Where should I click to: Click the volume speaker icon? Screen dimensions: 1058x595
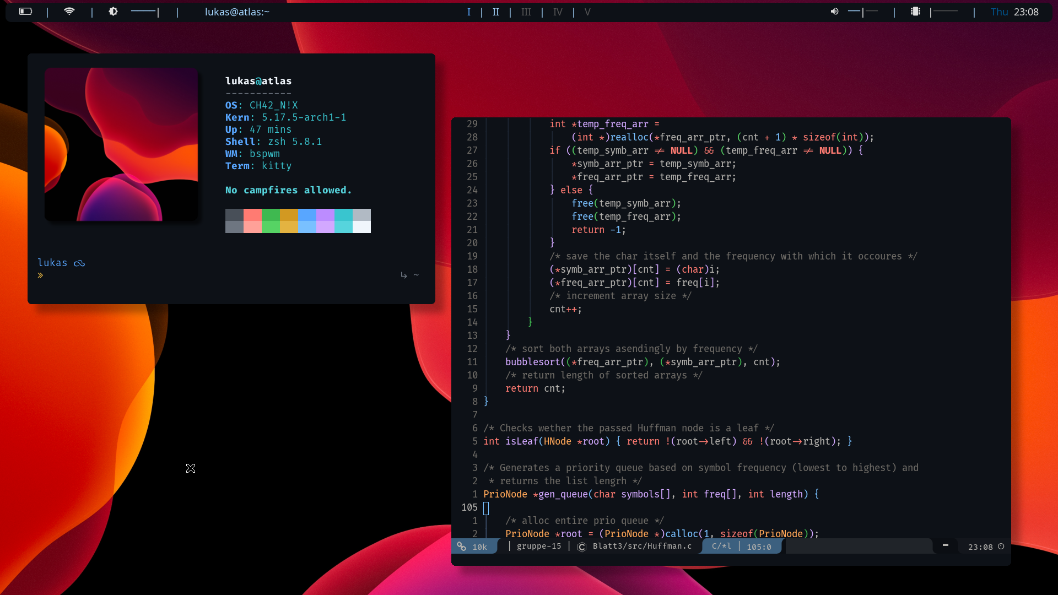[x=834, y=12]
